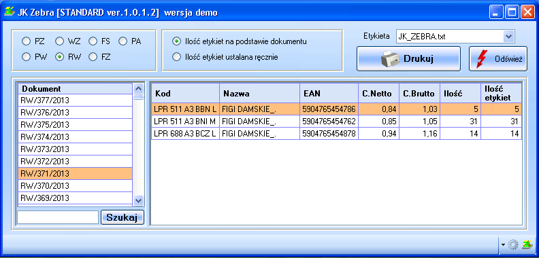This screenshot has height=258, width=539.
Task: Click the C.Brutto column header
Action: (x=419, y=93)
